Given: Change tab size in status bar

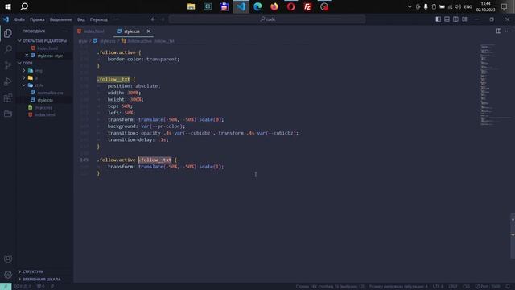Looking at the screenshot, I should pyautogui.click(x=398, y=287).
